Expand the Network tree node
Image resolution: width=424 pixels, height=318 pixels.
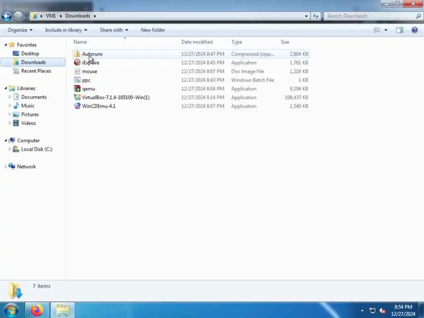[x=6, y=166]
